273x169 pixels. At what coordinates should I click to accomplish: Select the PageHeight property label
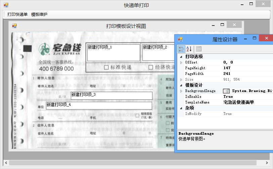[195, 68]
